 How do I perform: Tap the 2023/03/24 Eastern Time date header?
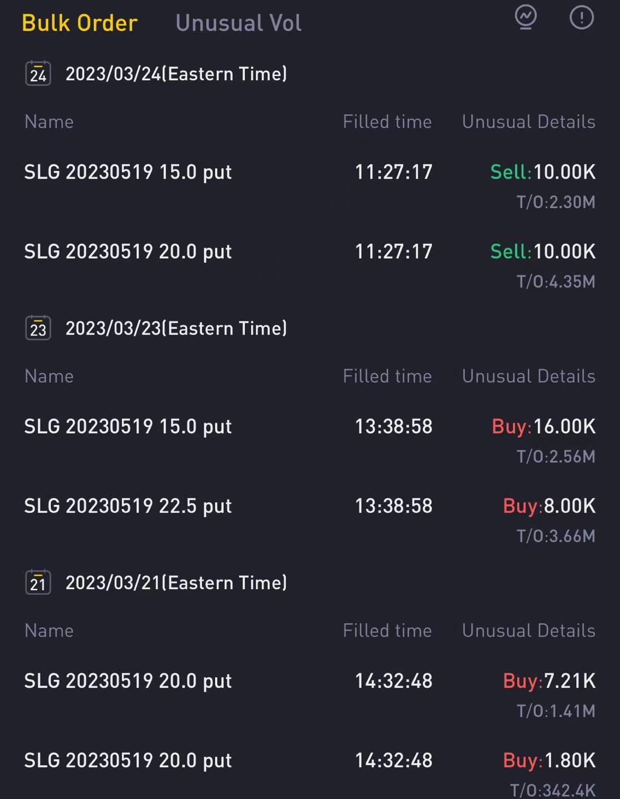click(176, 74)
